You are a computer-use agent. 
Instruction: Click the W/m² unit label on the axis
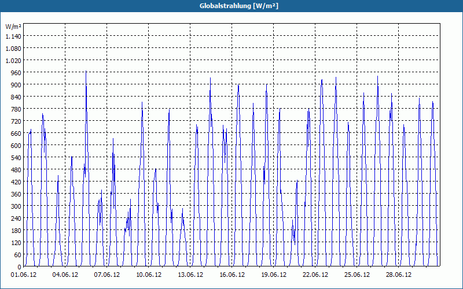click(13, 27)
